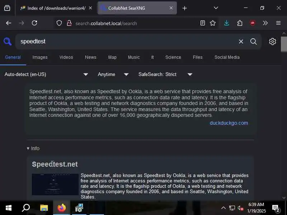This screenshot has width=287, height=215.
Task: Collapse the Info section
Action: pos(33,148)
